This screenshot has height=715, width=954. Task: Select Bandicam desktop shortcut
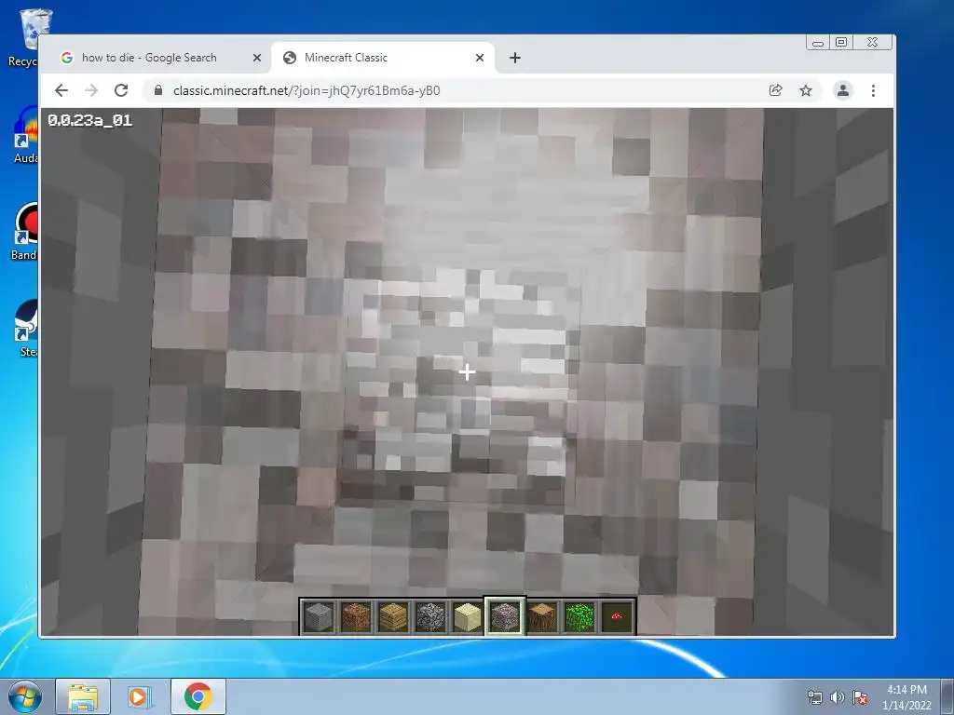[x=25, y=231]
